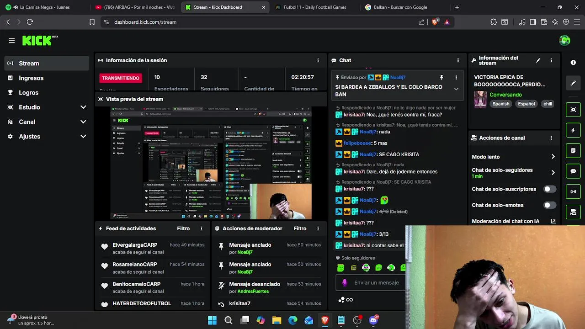Open Acciones de canal three-dot menu
The image size is (585, 329).
551,138
